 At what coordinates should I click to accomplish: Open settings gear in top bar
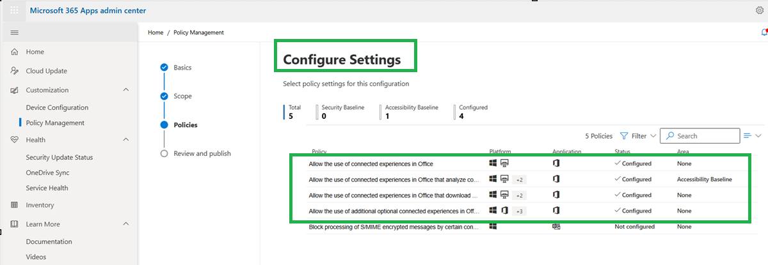pos(760,10)
